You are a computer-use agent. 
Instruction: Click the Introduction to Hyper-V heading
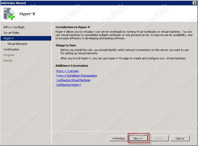coord(73,27)
